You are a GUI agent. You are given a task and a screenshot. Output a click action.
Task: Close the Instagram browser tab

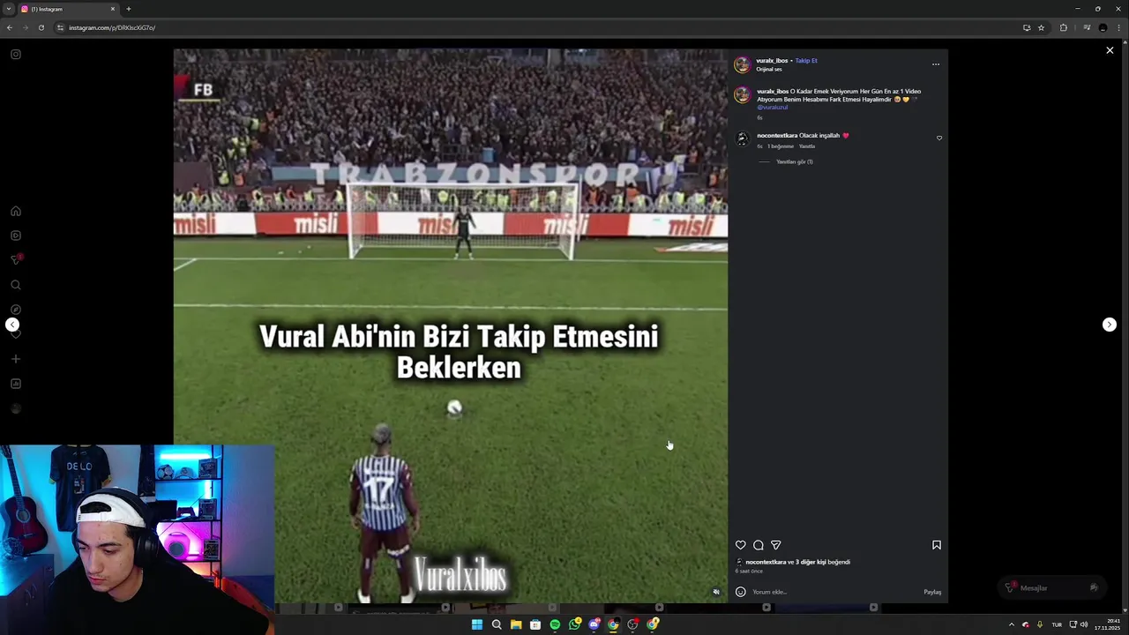point(113,9)
